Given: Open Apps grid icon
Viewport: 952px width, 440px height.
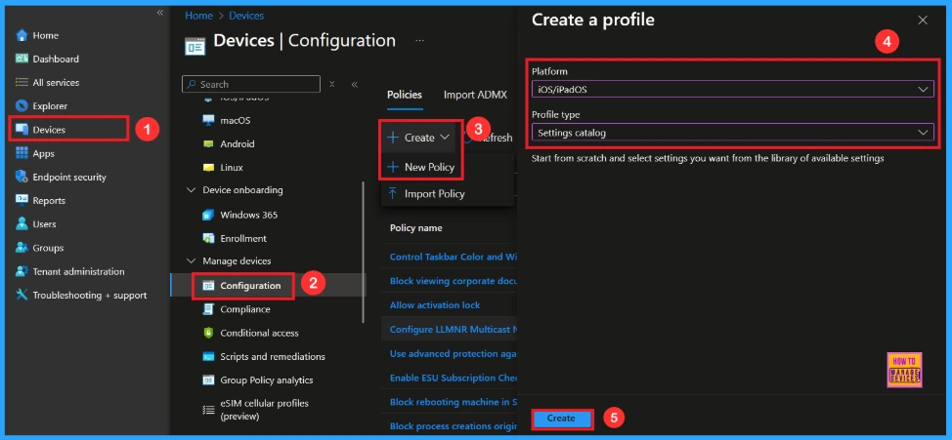Looking at the screenshot, I should pyautogui.click(x=22, y=153).
